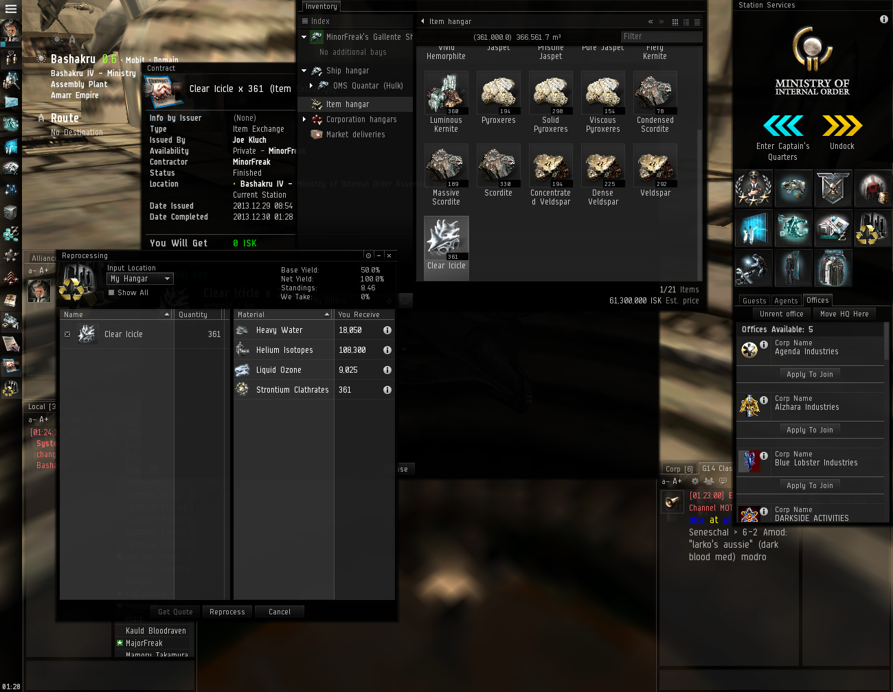Click the Enter Captain's Quarters arrows
Screen dimensions: 893x692
[783, 126]
